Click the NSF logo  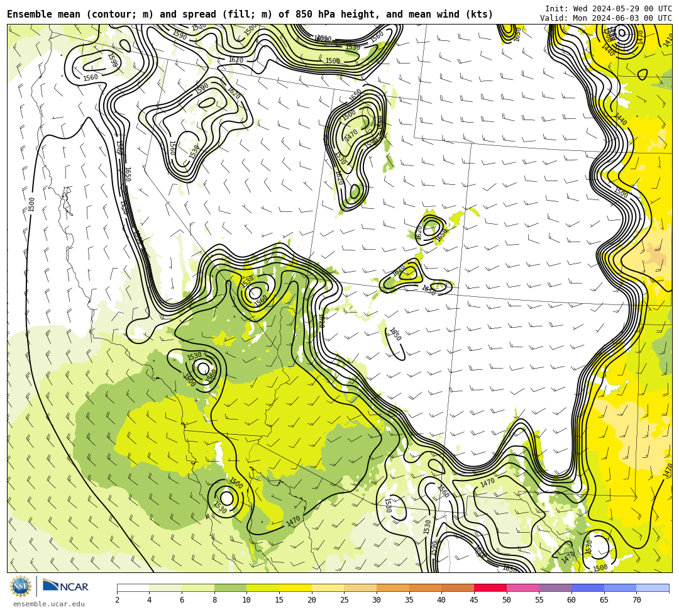(21, 587)
